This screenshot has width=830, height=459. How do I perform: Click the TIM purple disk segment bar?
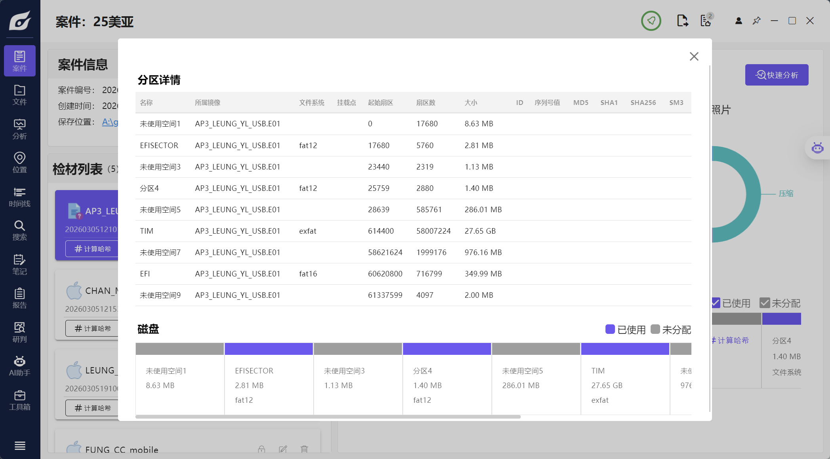(x=625, y=349)
